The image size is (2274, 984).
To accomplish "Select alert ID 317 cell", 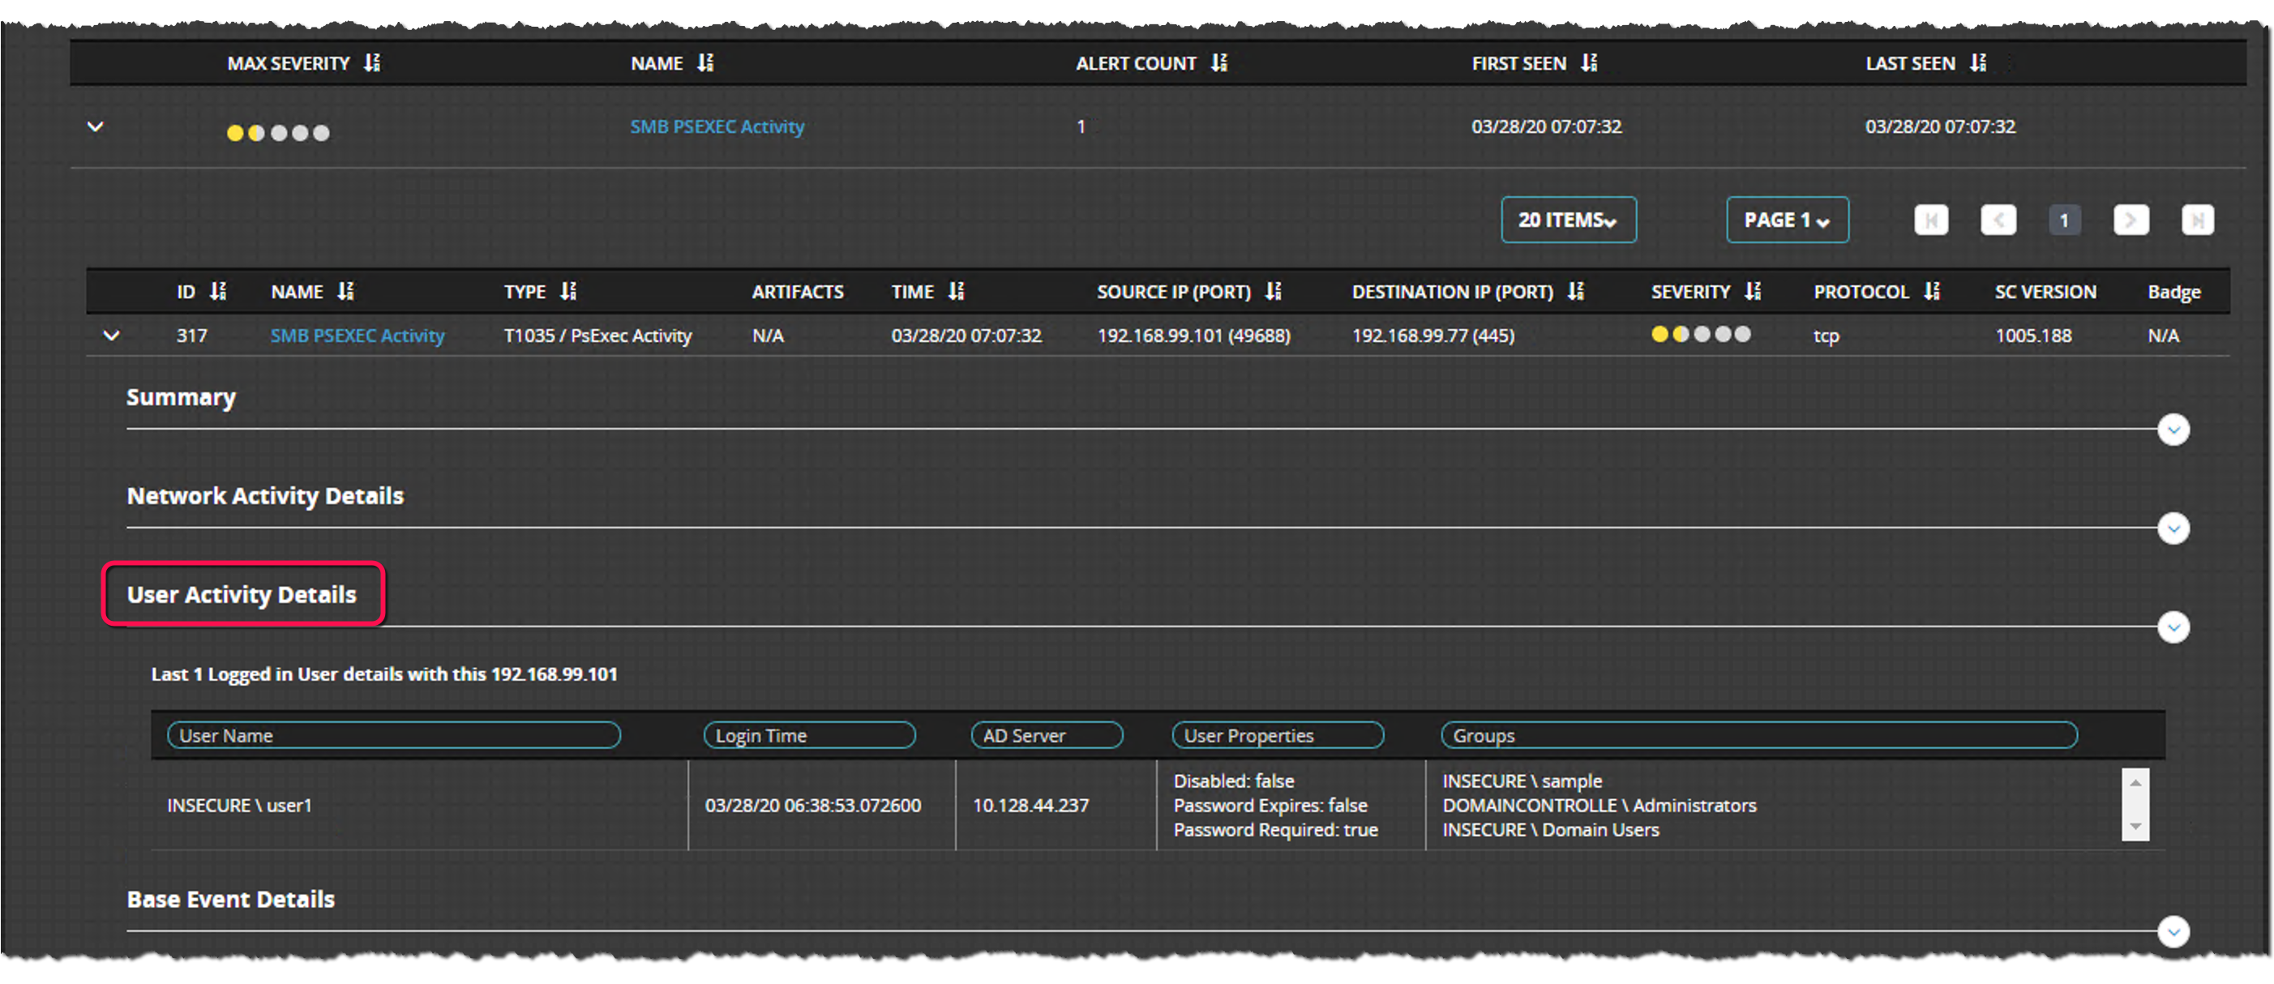I will click(191, 336).
